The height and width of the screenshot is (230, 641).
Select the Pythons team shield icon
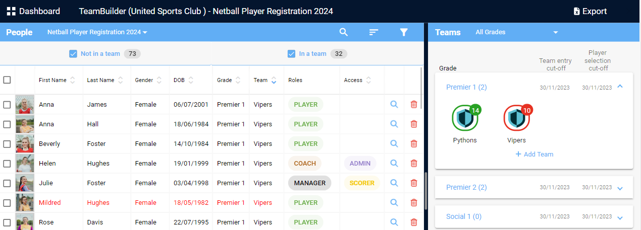465,118
